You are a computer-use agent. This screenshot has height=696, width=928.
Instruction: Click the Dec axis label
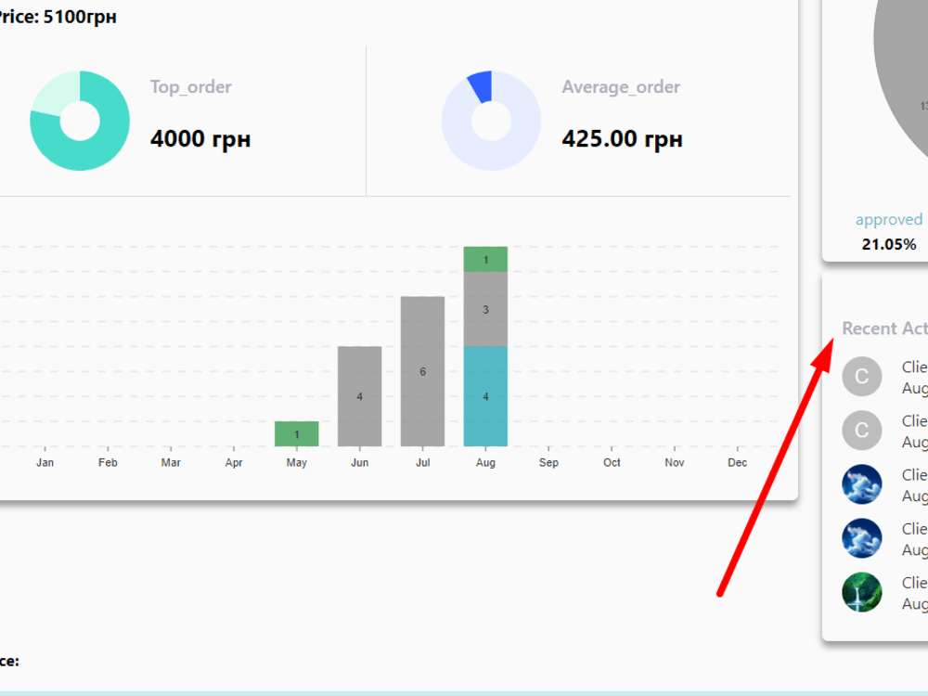pos(738,463)
